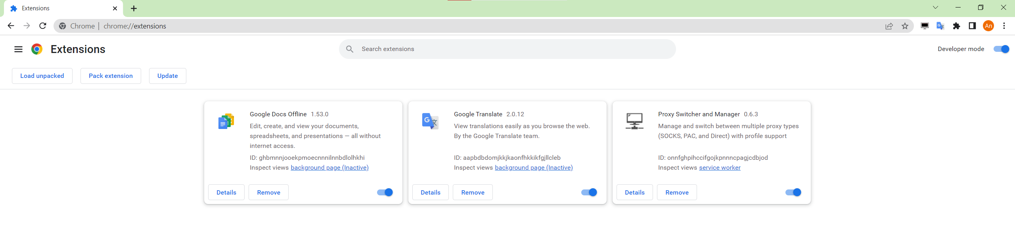Open the Extensions puzzle menu
1015x246 pixels.
tap(957, 26)
